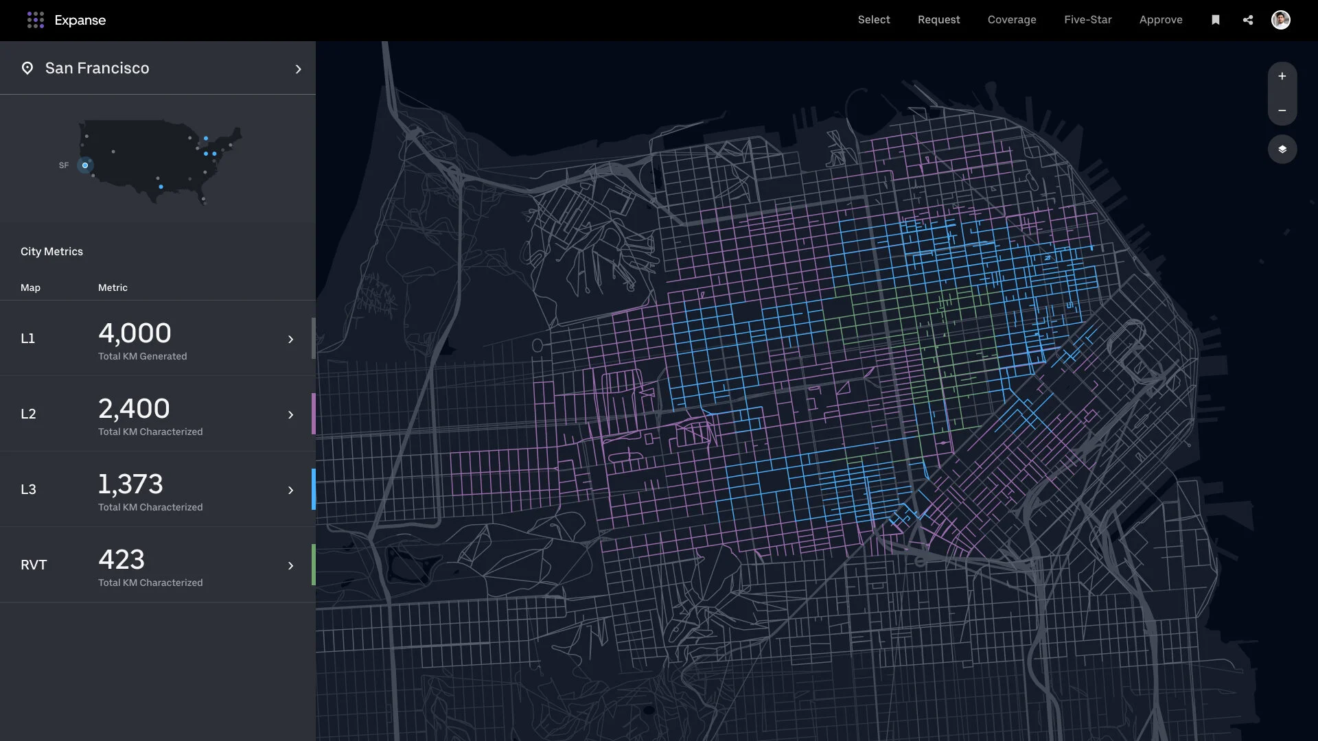The width and height of the screenshot is (1318, 741).
Task: Click the location pin beside San Francisco
Action: coord(27,69)
